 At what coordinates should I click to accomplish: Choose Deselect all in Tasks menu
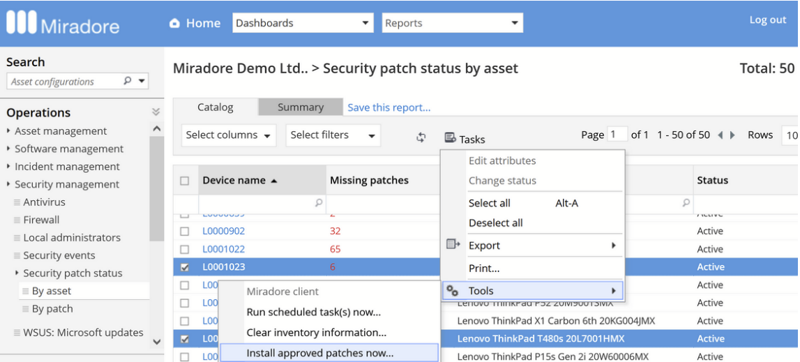click(532, 223)
